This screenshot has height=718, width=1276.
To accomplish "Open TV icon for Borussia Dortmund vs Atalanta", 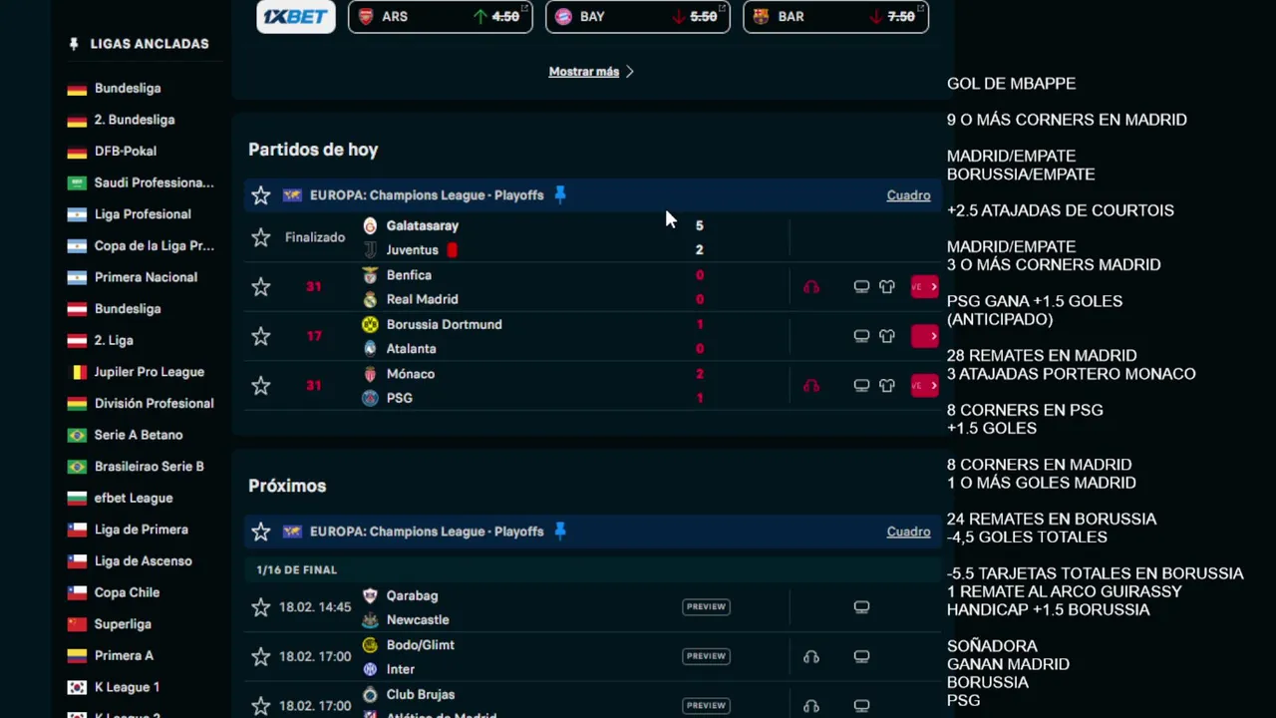I will [861, 336].
